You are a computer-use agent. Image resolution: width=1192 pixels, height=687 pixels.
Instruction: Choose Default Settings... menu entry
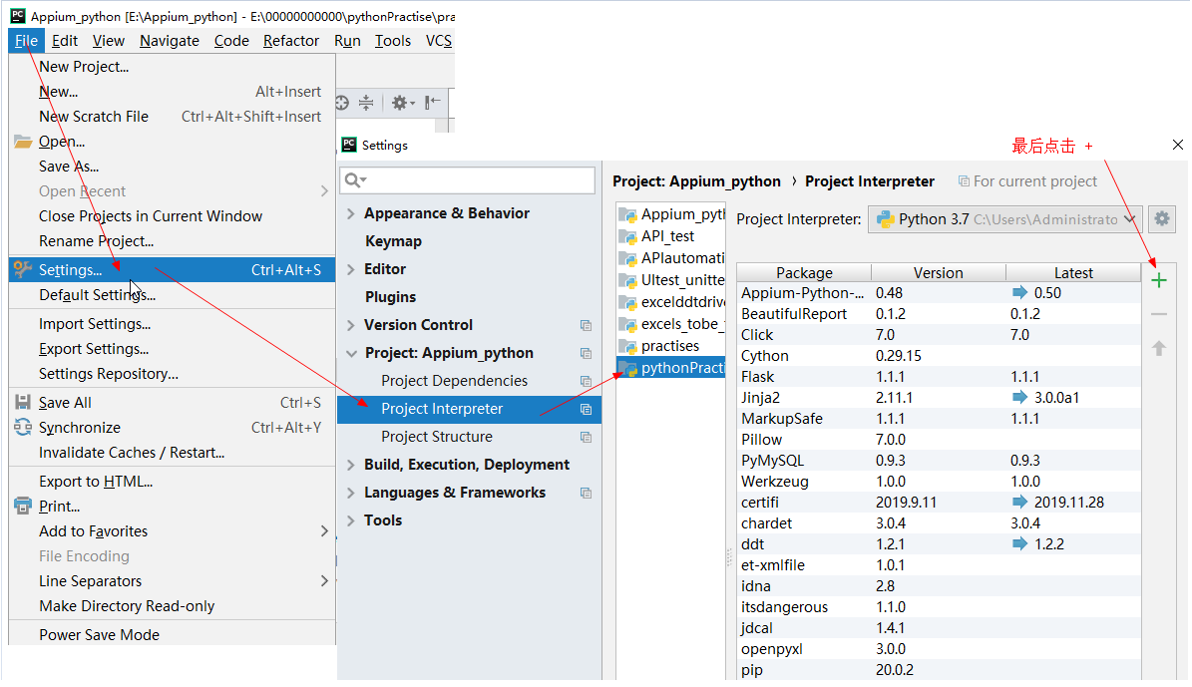pyautogui.click(x=172, y=295)
